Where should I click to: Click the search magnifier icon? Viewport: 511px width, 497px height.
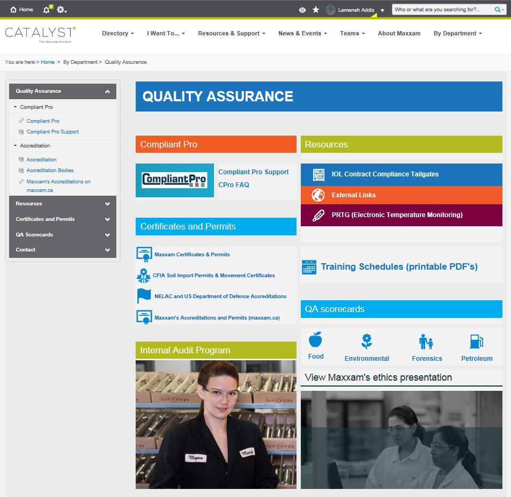pos(498,10)
